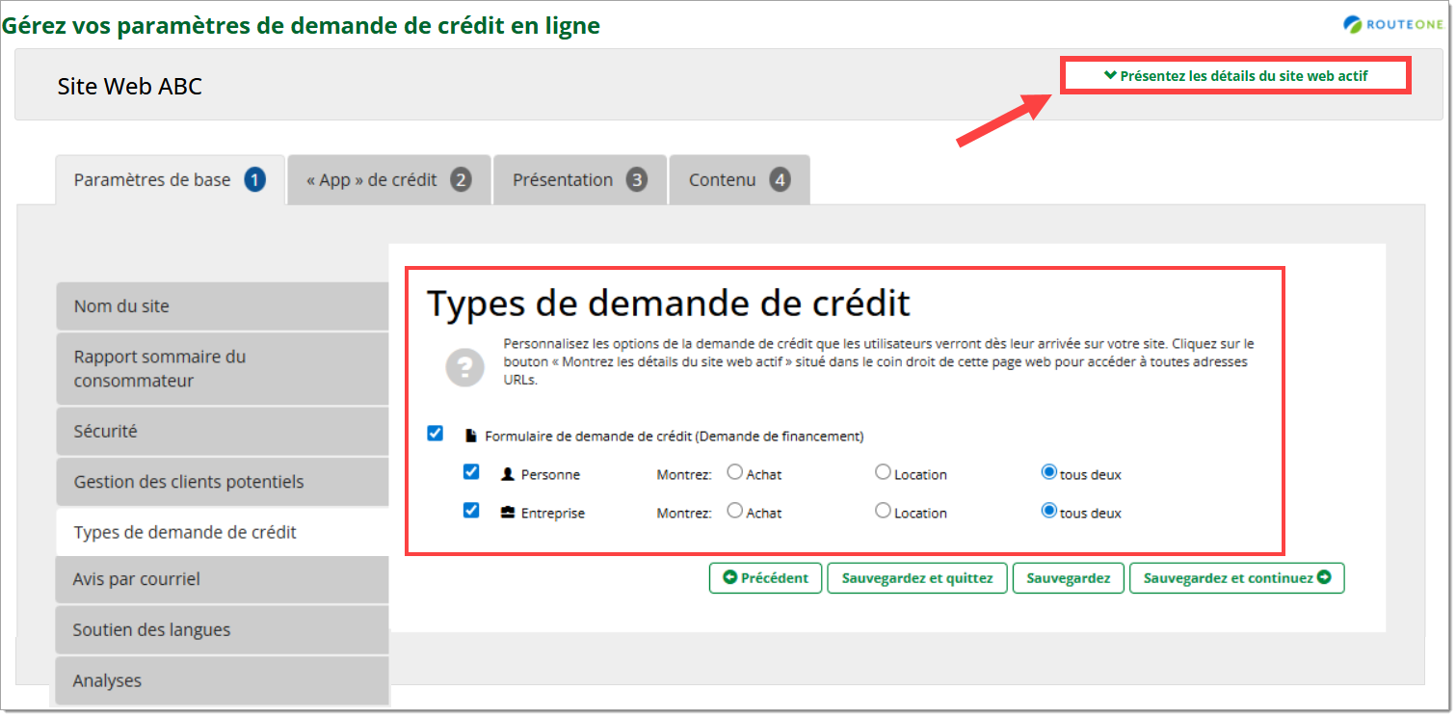Click the person icon next to Personne
Screen dimensions: 1456x717
click(508, 474)
